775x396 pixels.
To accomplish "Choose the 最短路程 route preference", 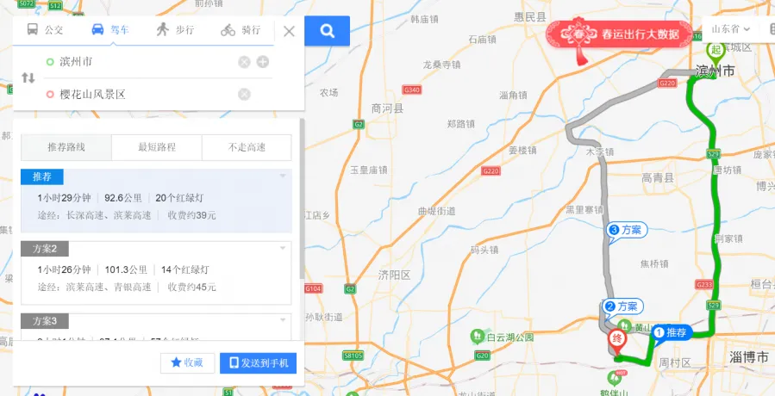I will [157, 147].
